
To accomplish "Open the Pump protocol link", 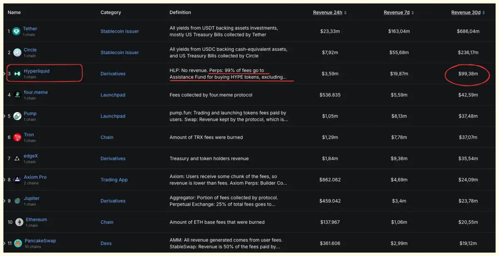I will (x=30, y=113).
